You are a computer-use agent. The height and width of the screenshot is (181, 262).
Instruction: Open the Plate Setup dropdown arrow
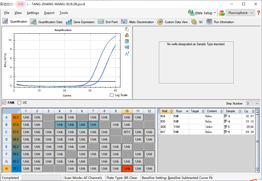[215, 13]
